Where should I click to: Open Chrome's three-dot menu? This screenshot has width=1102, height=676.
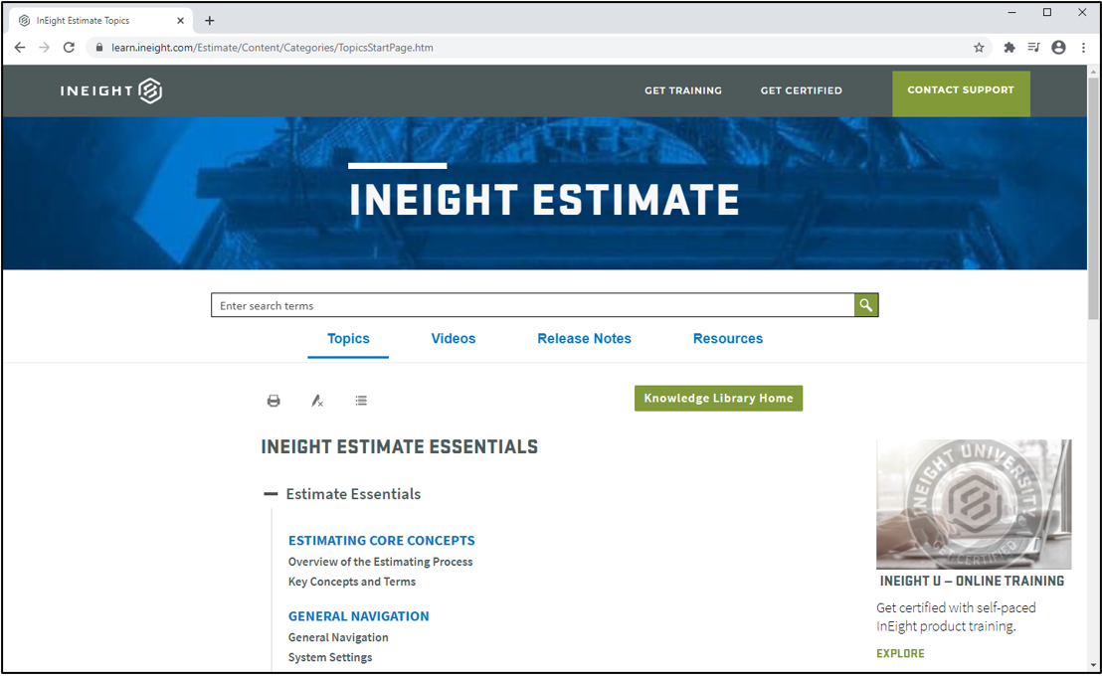coord(1083,47)
